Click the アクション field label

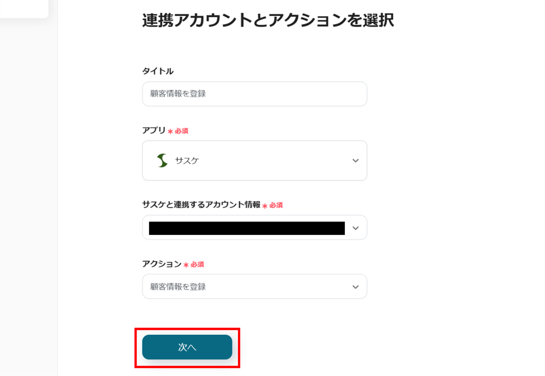[162, 264]
